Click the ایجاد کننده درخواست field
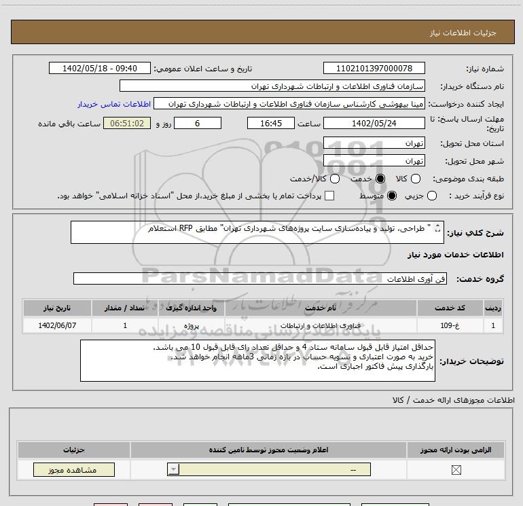This screenshot has height=506, width=523. 289,104
